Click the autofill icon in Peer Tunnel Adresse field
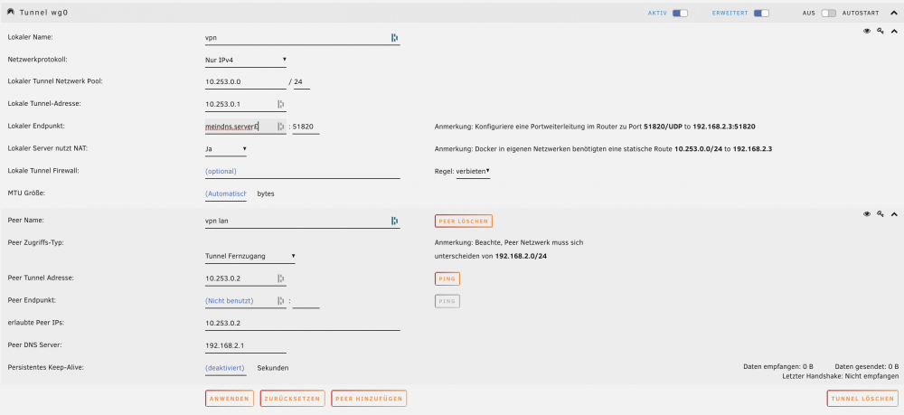Image resolution: width=904 pixels, height=415 pixels. 281,278
